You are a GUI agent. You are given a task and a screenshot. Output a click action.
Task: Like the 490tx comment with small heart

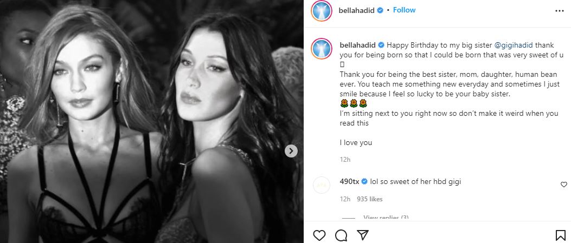(x=564, y=185)
